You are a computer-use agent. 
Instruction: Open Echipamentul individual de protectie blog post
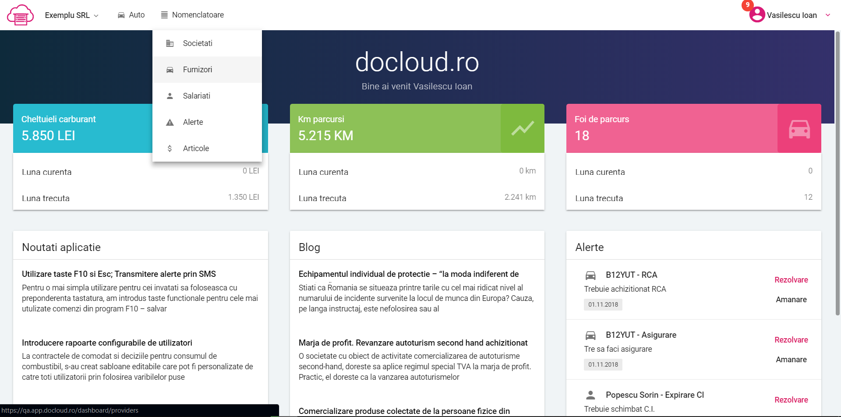[x=409, y=274]
